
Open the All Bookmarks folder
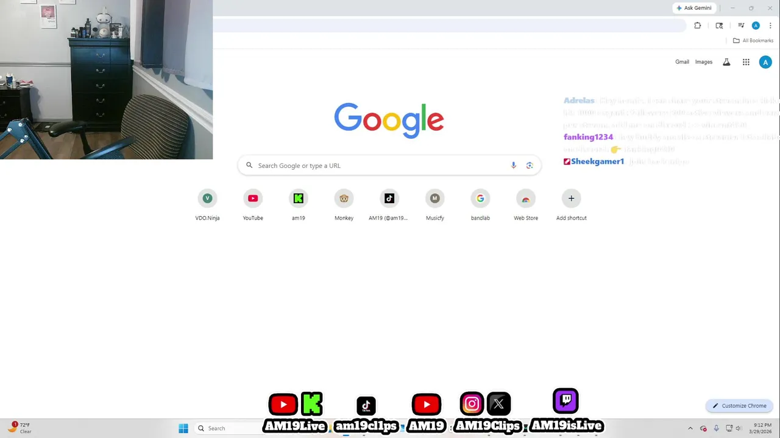pyautogui.click(x=753, y=41)
